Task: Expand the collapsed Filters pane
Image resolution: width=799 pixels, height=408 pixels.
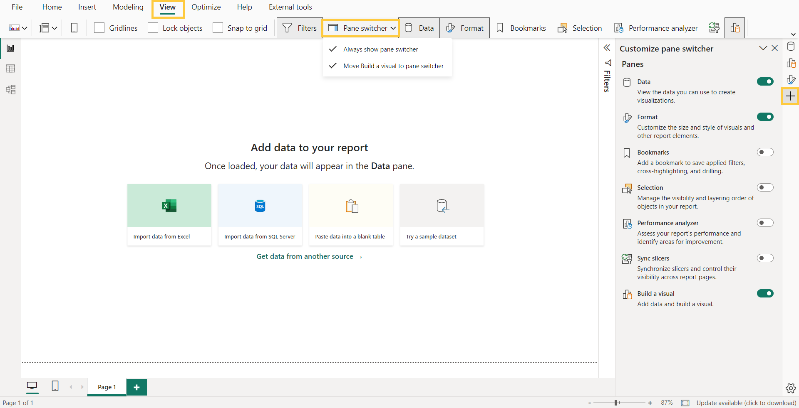Action: [607, 48]
